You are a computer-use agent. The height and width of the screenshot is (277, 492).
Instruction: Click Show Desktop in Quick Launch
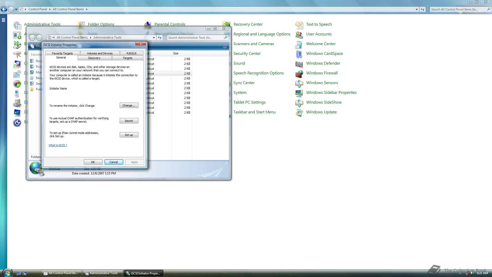pyautogui.click(x=19, y=273)
